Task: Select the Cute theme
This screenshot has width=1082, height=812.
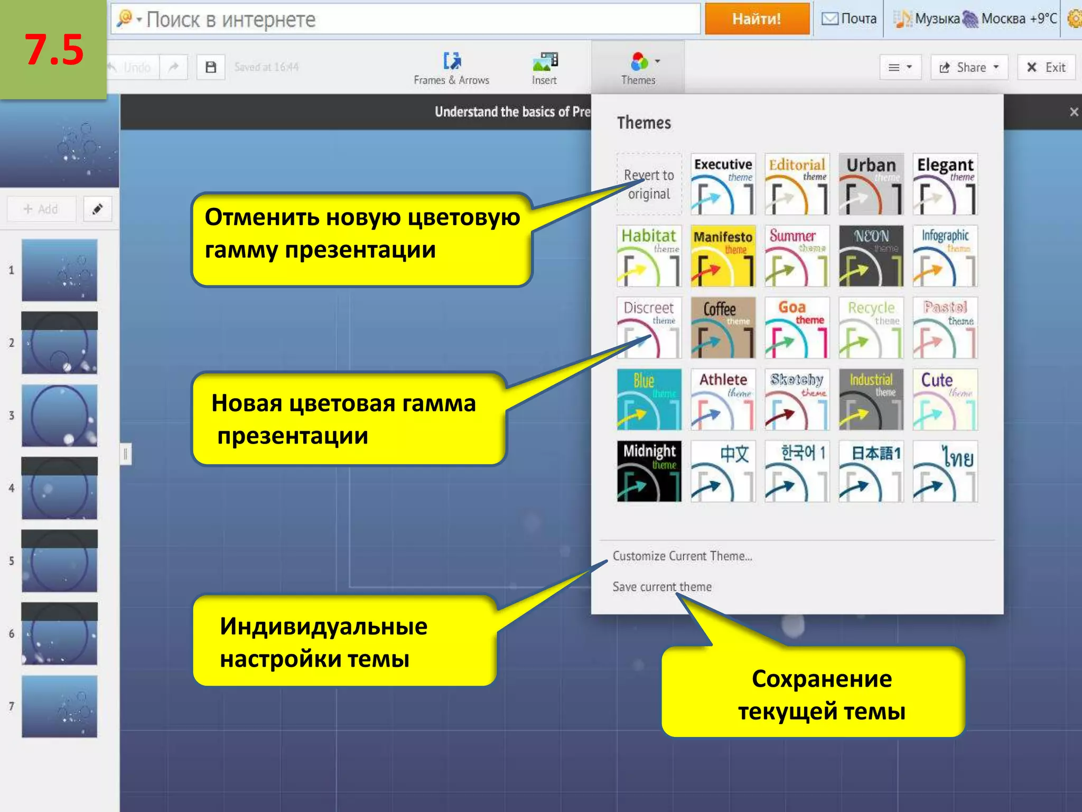Action: pos(945,400)
